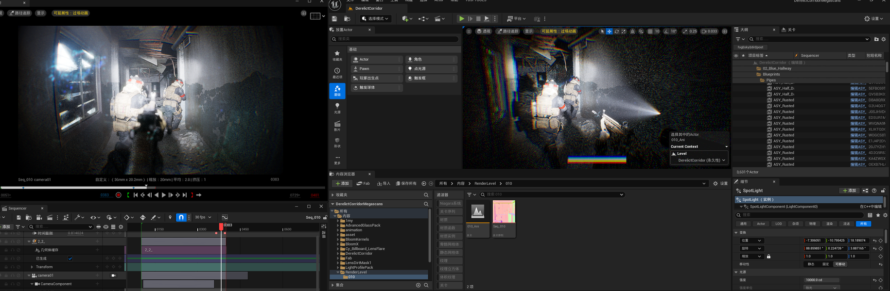
Task: Set mobility to Static
Action: pos(811,264)
